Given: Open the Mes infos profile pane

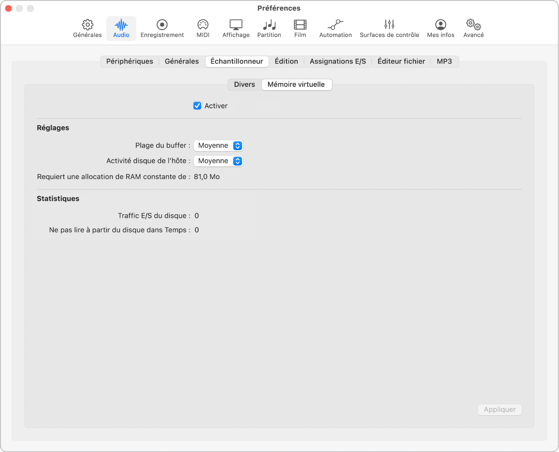Looking at the screenshot, I should click(x=440, y=28).
